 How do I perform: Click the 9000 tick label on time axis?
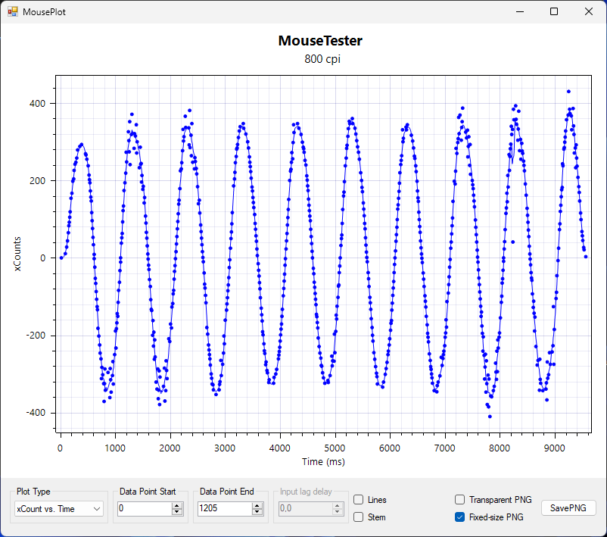click(x=554, y=448)
